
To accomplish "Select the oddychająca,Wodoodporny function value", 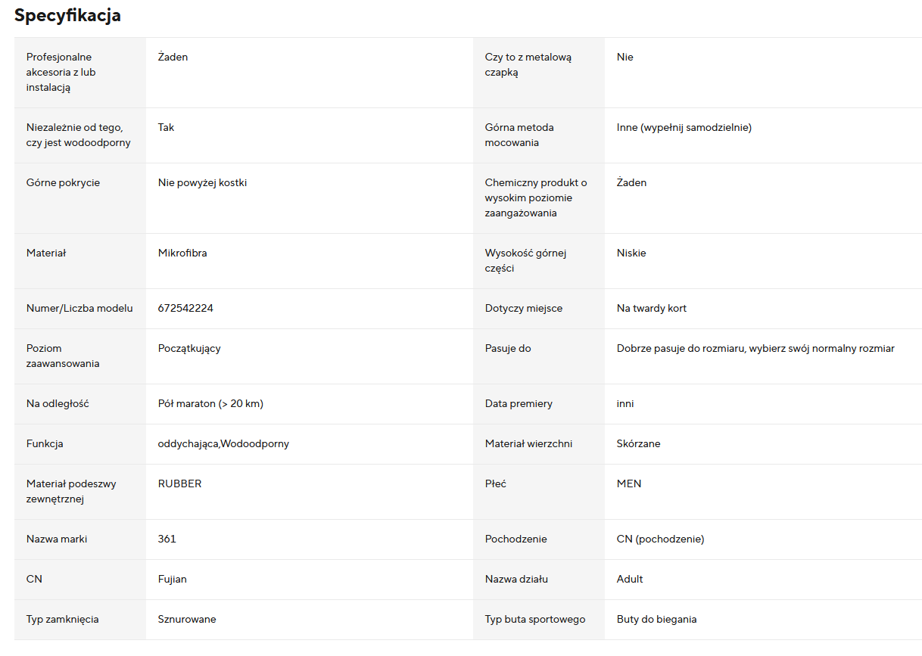I will pyautogui.click(x=223, y=443).
